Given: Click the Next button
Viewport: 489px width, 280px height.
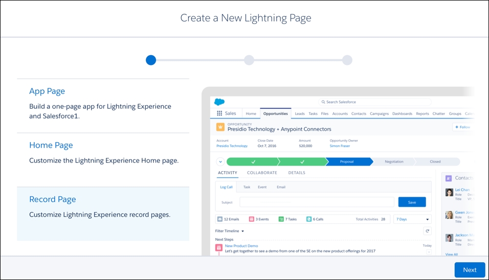Looking at the screenshot, I should tap(470, 270).
